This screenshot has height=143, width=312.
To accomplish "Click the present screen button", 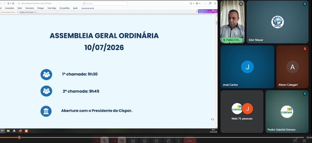I will 133,141.
